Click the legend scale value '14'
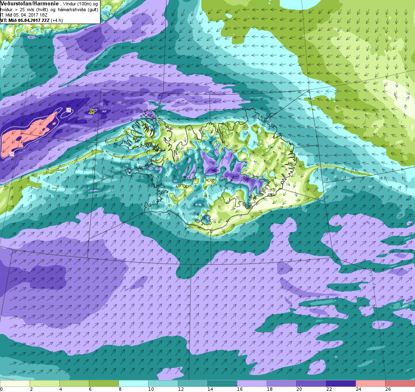 pyautogui.click(x=210, y=389)
